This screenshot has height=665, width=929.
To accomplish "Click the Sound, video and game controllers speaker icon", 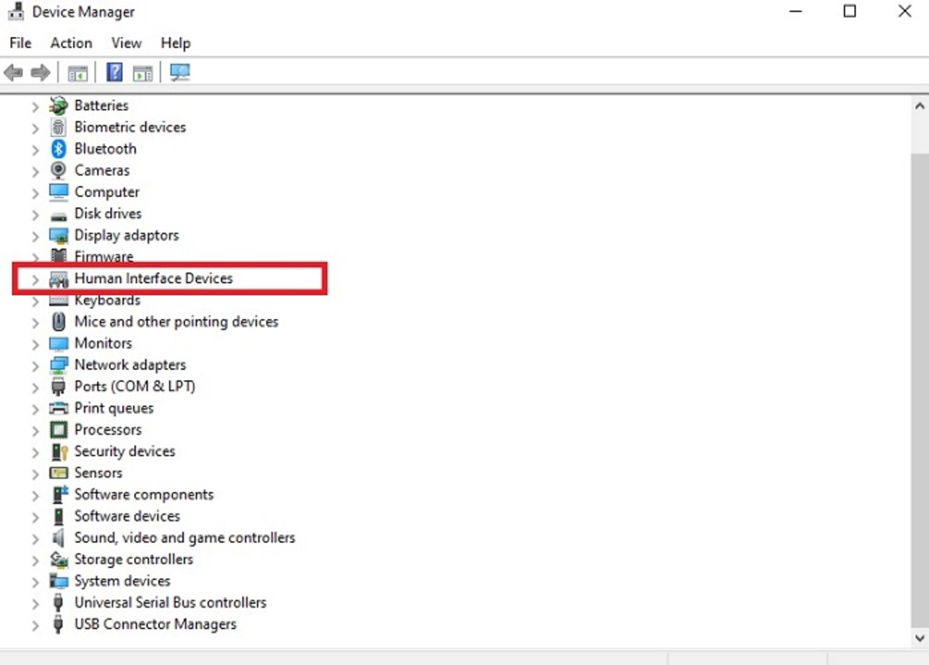I will 59,538.
